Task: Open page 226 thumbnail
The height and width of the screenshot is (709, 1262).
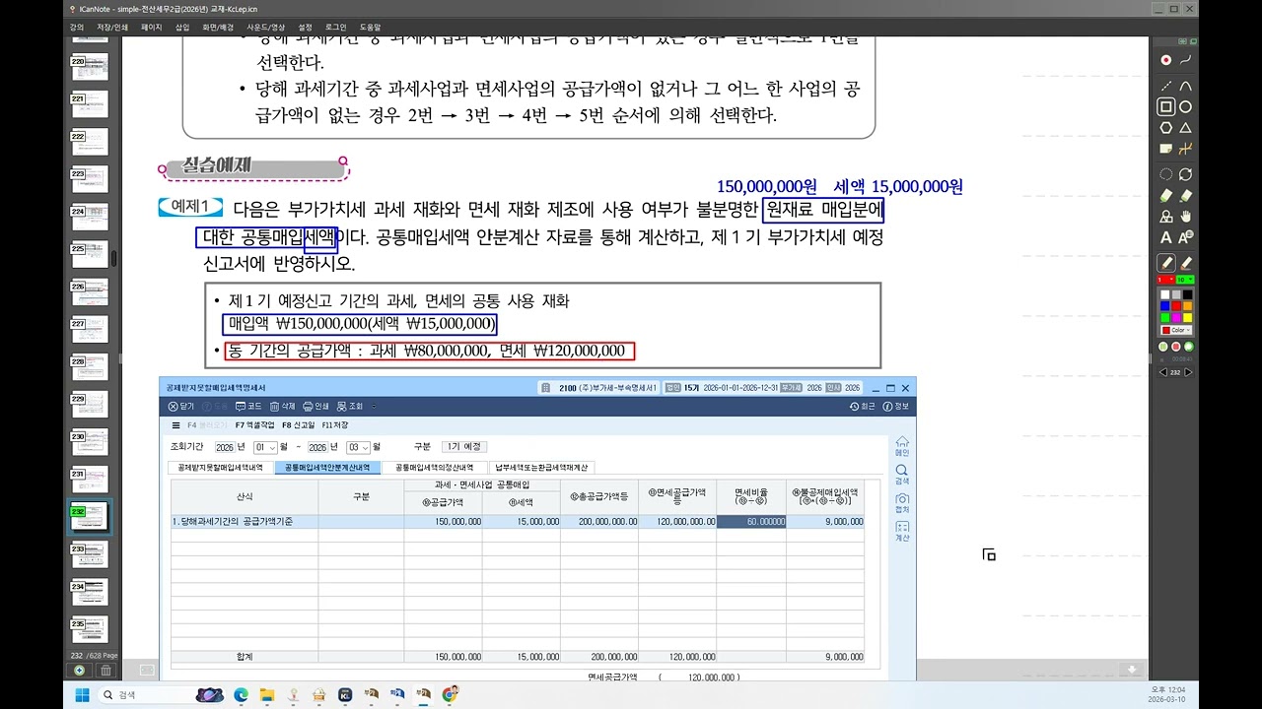Action: point(90,290)
